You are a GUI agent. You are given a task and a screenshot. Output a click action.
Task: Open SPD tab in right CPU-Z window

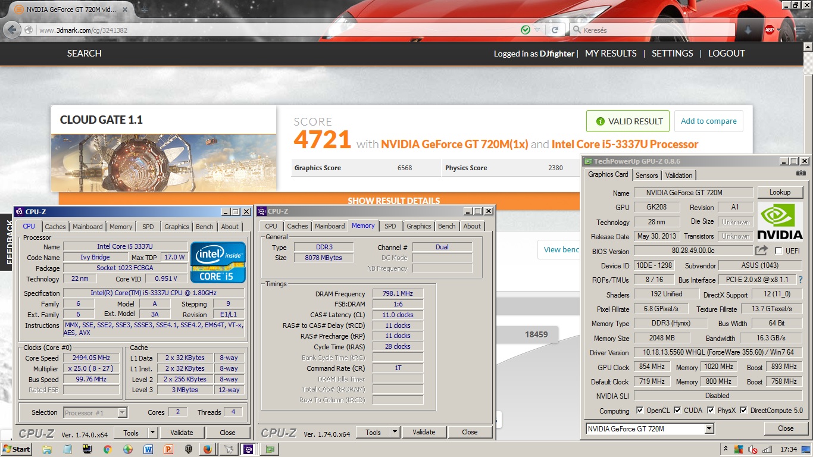pyautogui.click(x=390, y=226)
